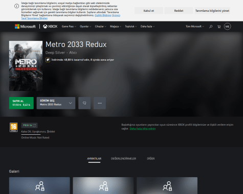
Task: Expand the Cihazlar menu
Action: click(x=101, y=27)
